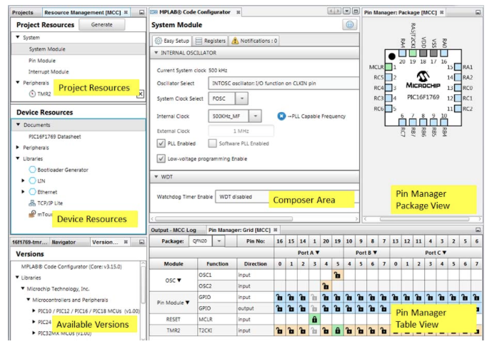Click the help icon in System Module header
The image size is (492, 344).
coord(350,25)
